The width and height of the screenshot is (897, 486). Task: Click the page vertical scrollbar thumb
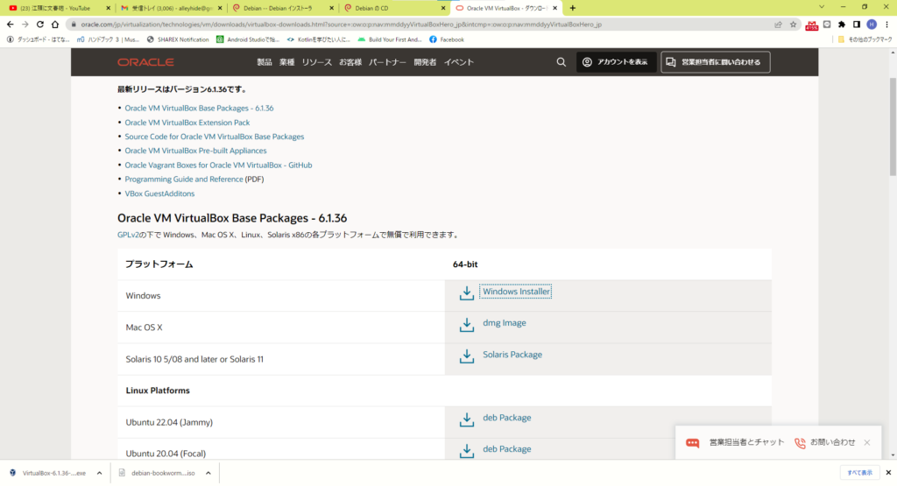tap(893, 127)
